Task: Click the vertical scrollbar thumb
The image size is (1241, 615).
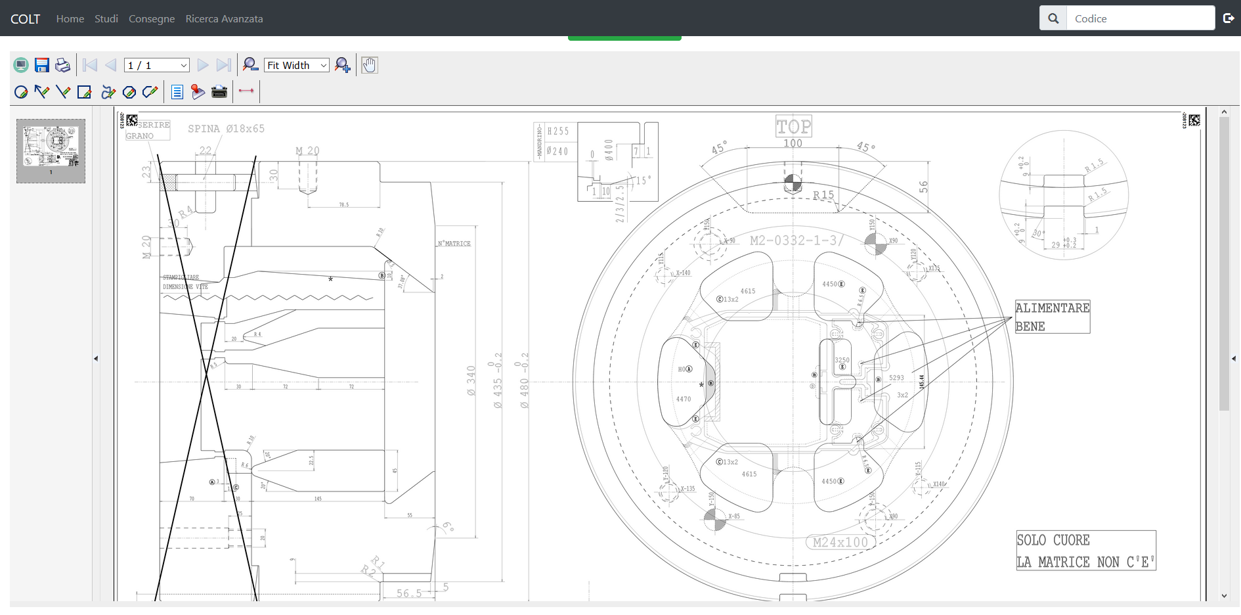Action: (1224, 264)
